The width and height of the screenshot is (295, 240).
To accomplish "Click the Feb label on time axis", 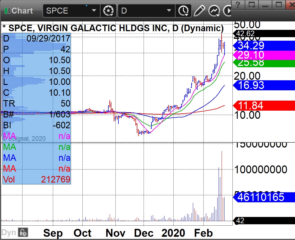I will pos(203,233).
